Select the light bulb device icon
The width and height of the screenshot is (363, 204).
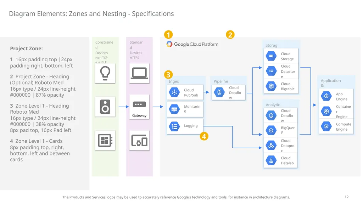point(105,73)
